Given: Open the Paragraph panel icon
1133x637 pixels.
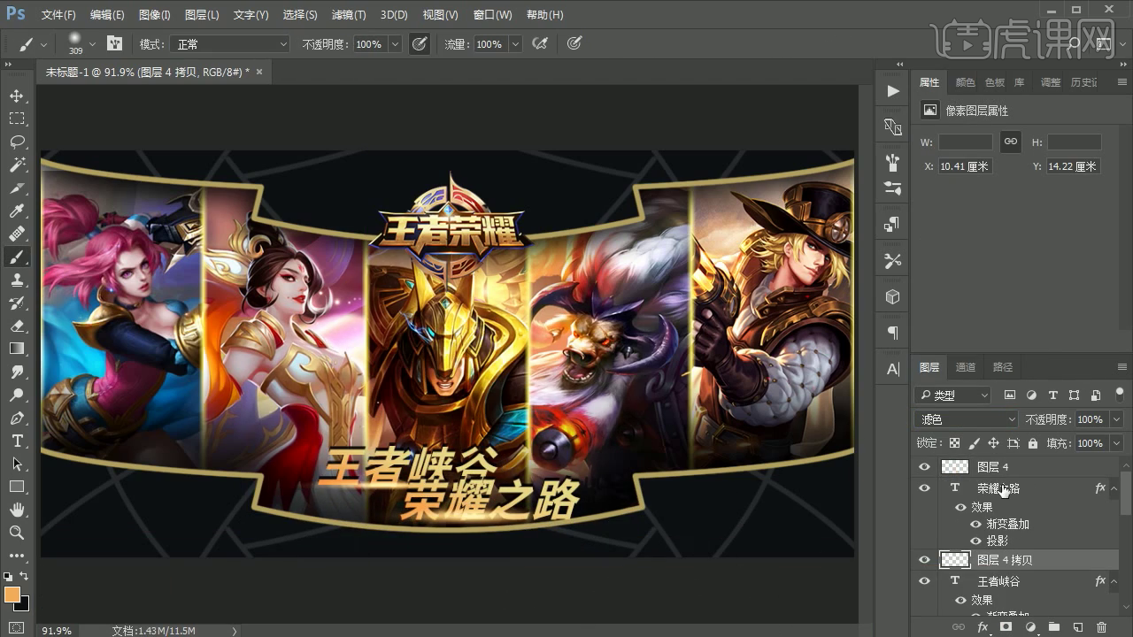Looking at the screenshot, I should coord(892,333).
